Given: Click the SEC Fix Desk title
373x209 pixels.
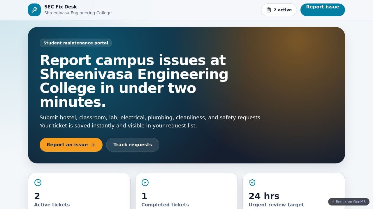Looking at the screenshot, I should pyautogui.click(x=61, y=7).
